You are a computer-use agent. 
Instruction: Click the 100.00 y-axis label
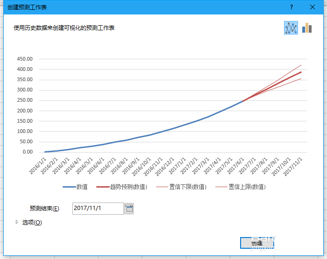[25, 131]
